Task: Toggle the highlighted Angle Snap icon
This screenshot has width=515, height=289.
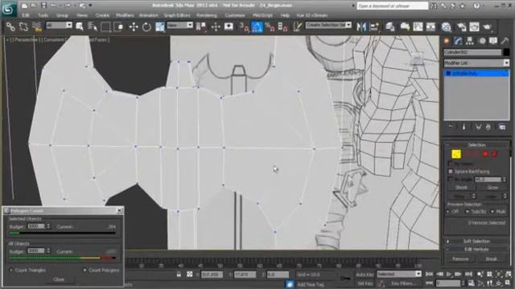Action: [x=257, y=26]
